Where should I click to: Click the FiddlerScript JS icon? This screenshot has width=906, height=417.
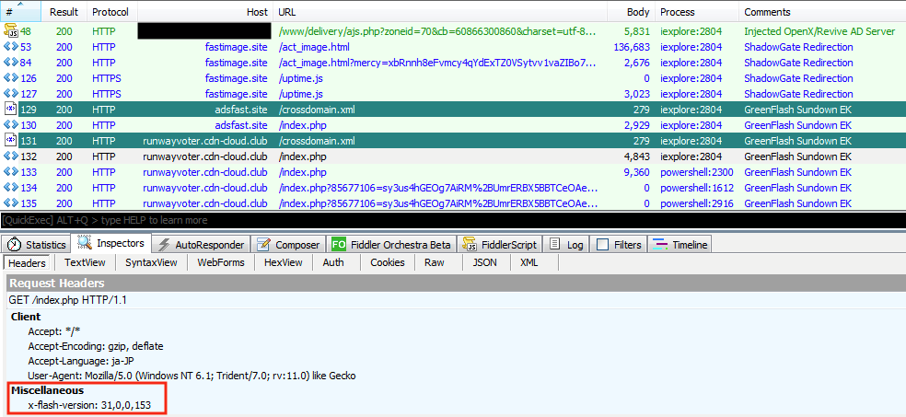[x=470, y=245]
